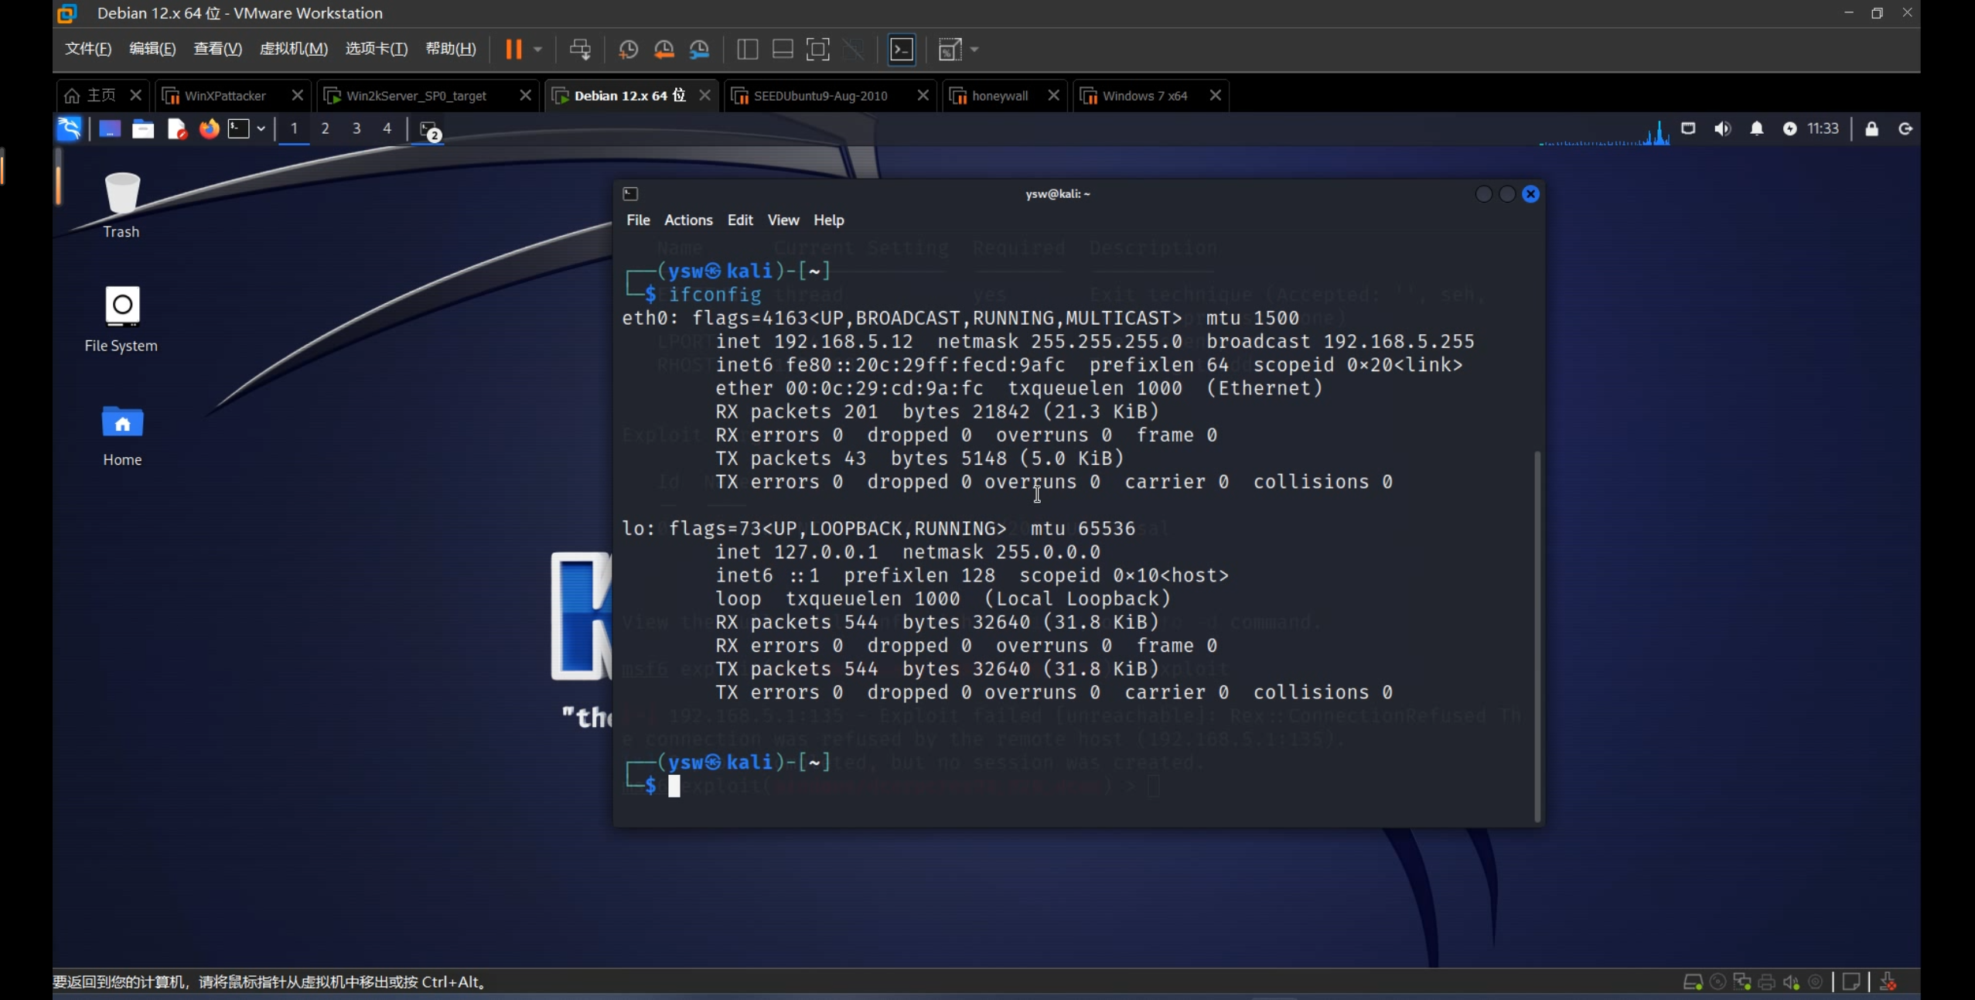Enter full screen mode icon

click(x=817, y=49)
